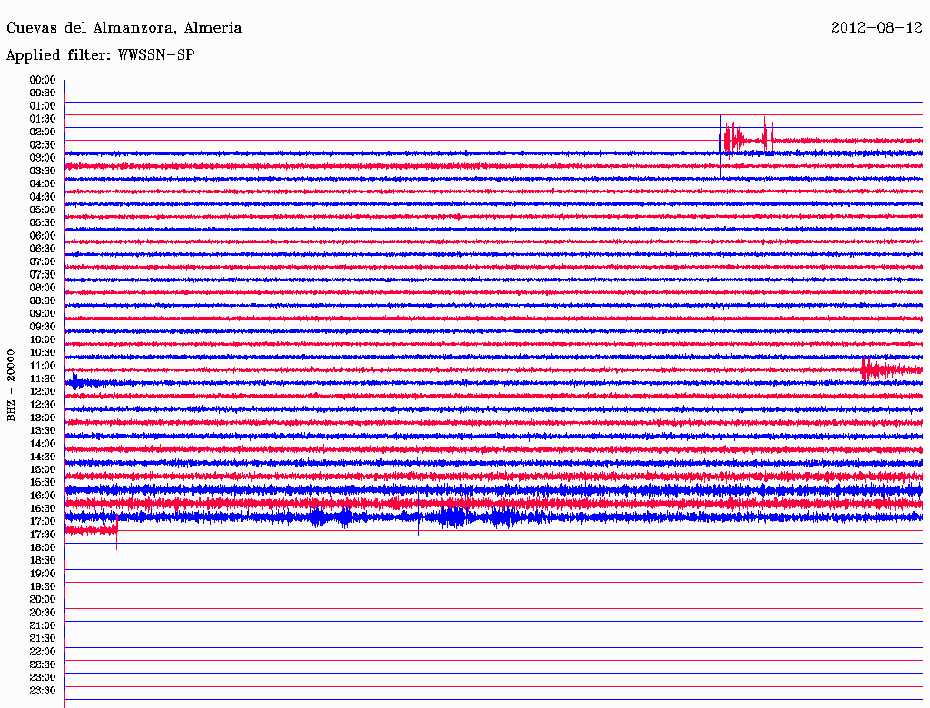Select the 17:30 time label

click(x=43, y=535)
